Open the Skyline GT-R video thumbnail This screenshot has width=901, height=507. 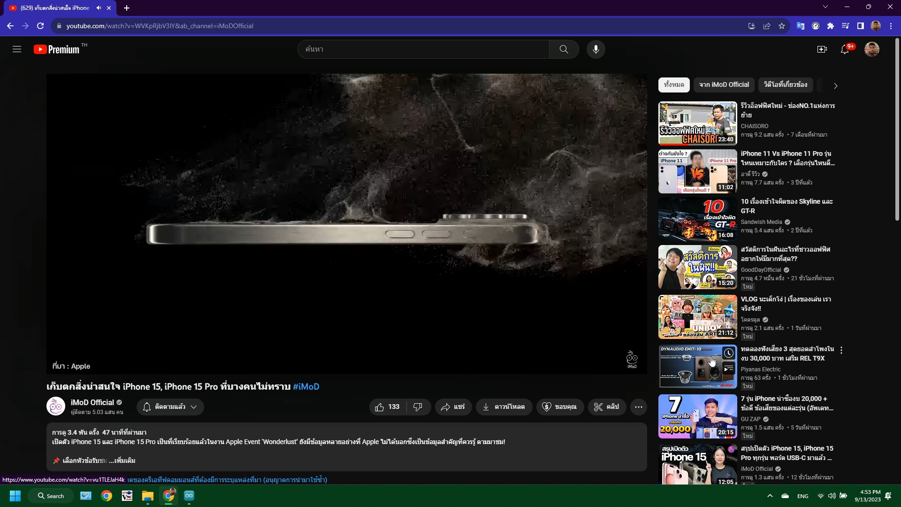(697, 219)
